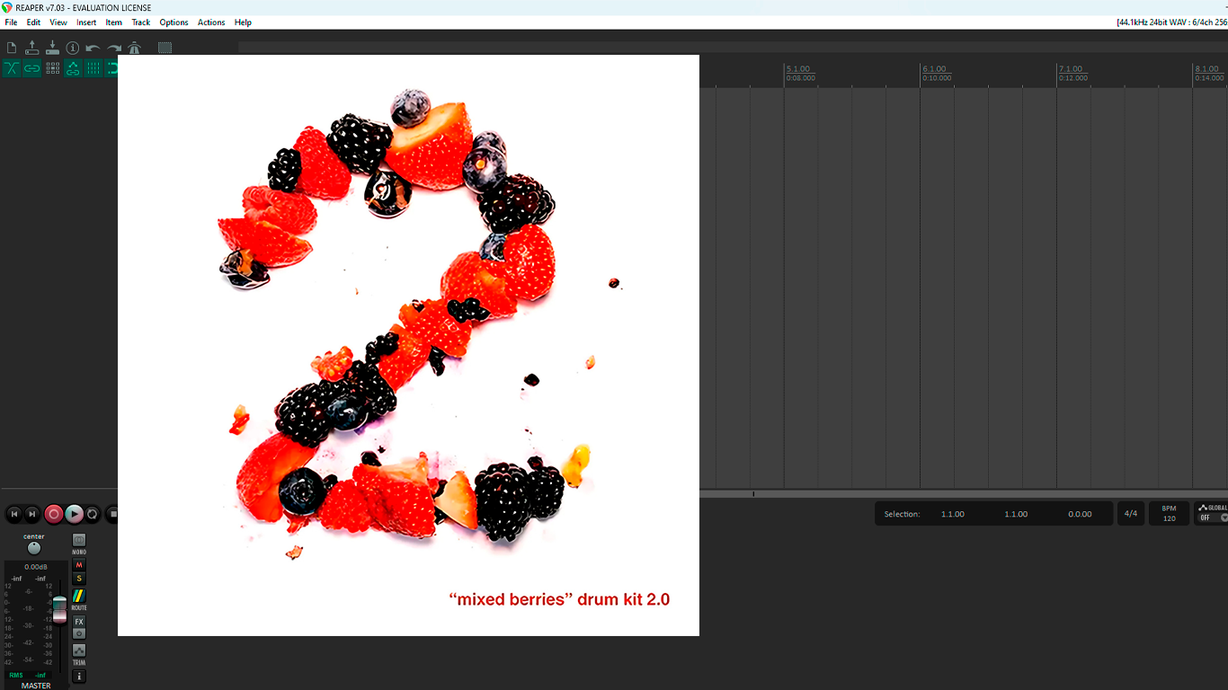Click the undo arrow icon
1228x690 pixels.
click(x=93, y=48)
